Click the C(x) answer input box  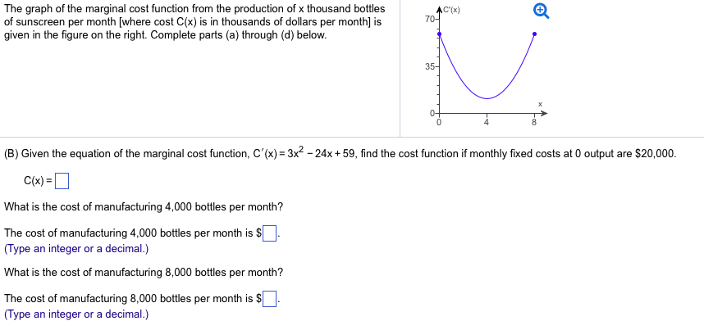pos(61,180)
